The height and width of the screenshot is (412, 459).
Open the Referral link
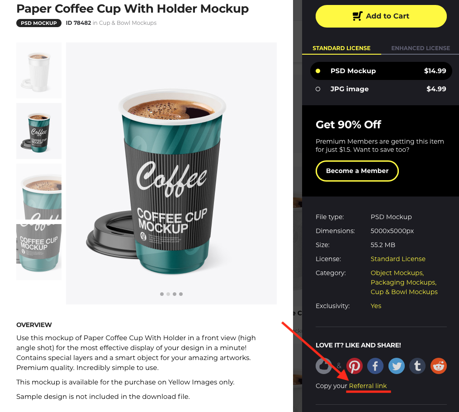368,386
